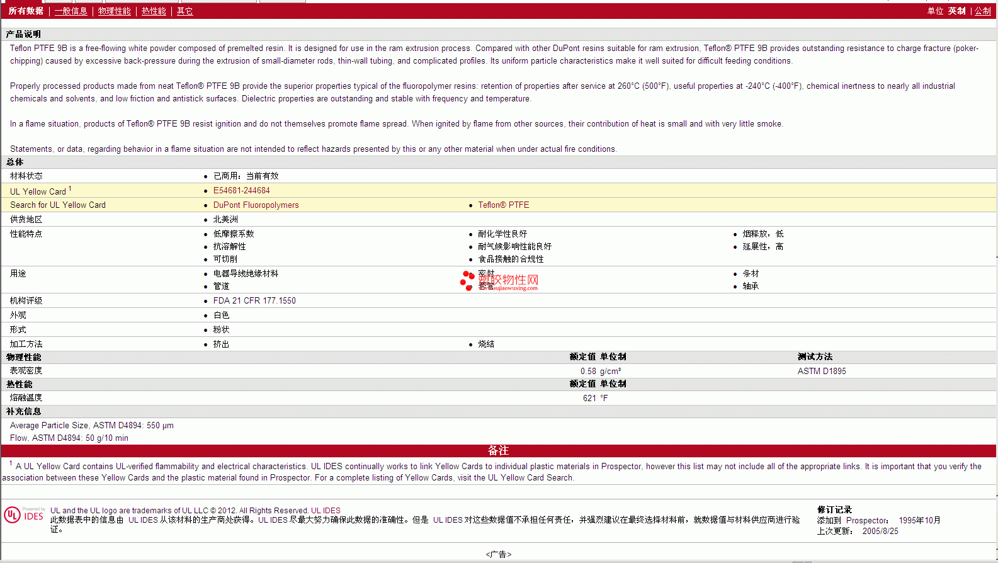The height and width of the screenshot is (563, 998).
Task: Select the 621 °F melting temperature value
Action: point(596,399)
